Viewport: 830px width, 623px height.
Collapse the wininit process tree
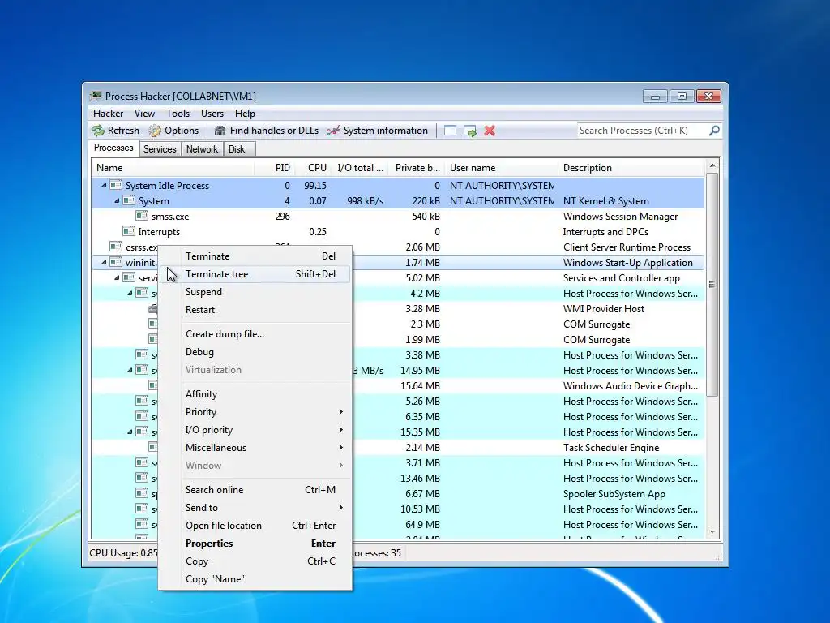[x=104, y=262]
